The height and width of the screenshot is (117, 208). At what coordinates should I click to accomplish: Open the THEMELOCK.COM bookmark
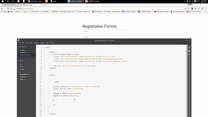click(145, 12)
